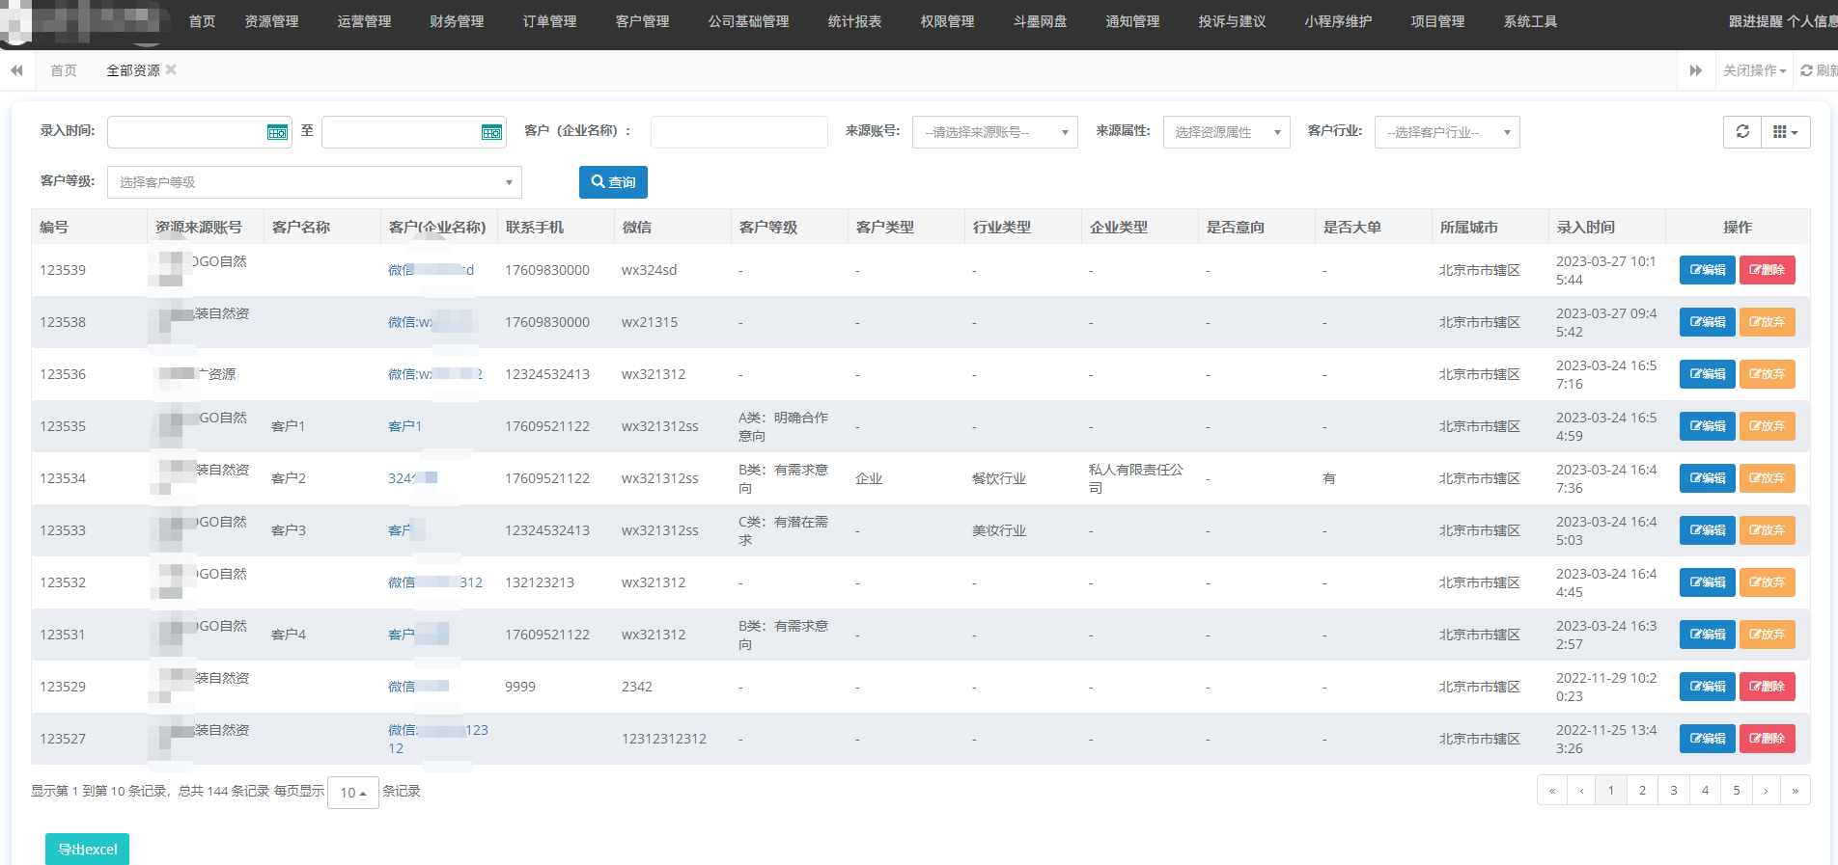The width and height of the screenshot is (1838, 865).
Task: Open the 统计报表 menu
Action: 854,21
